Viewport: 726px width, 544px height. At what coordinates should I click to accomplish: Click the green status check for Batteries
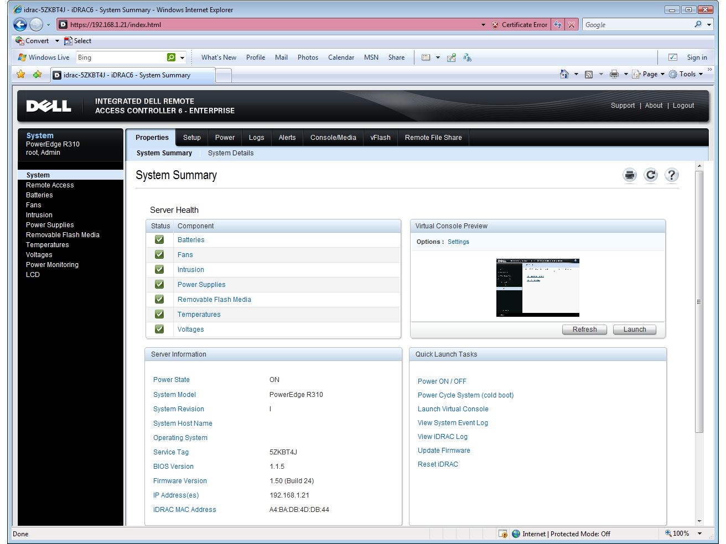(x=159, y=240)
